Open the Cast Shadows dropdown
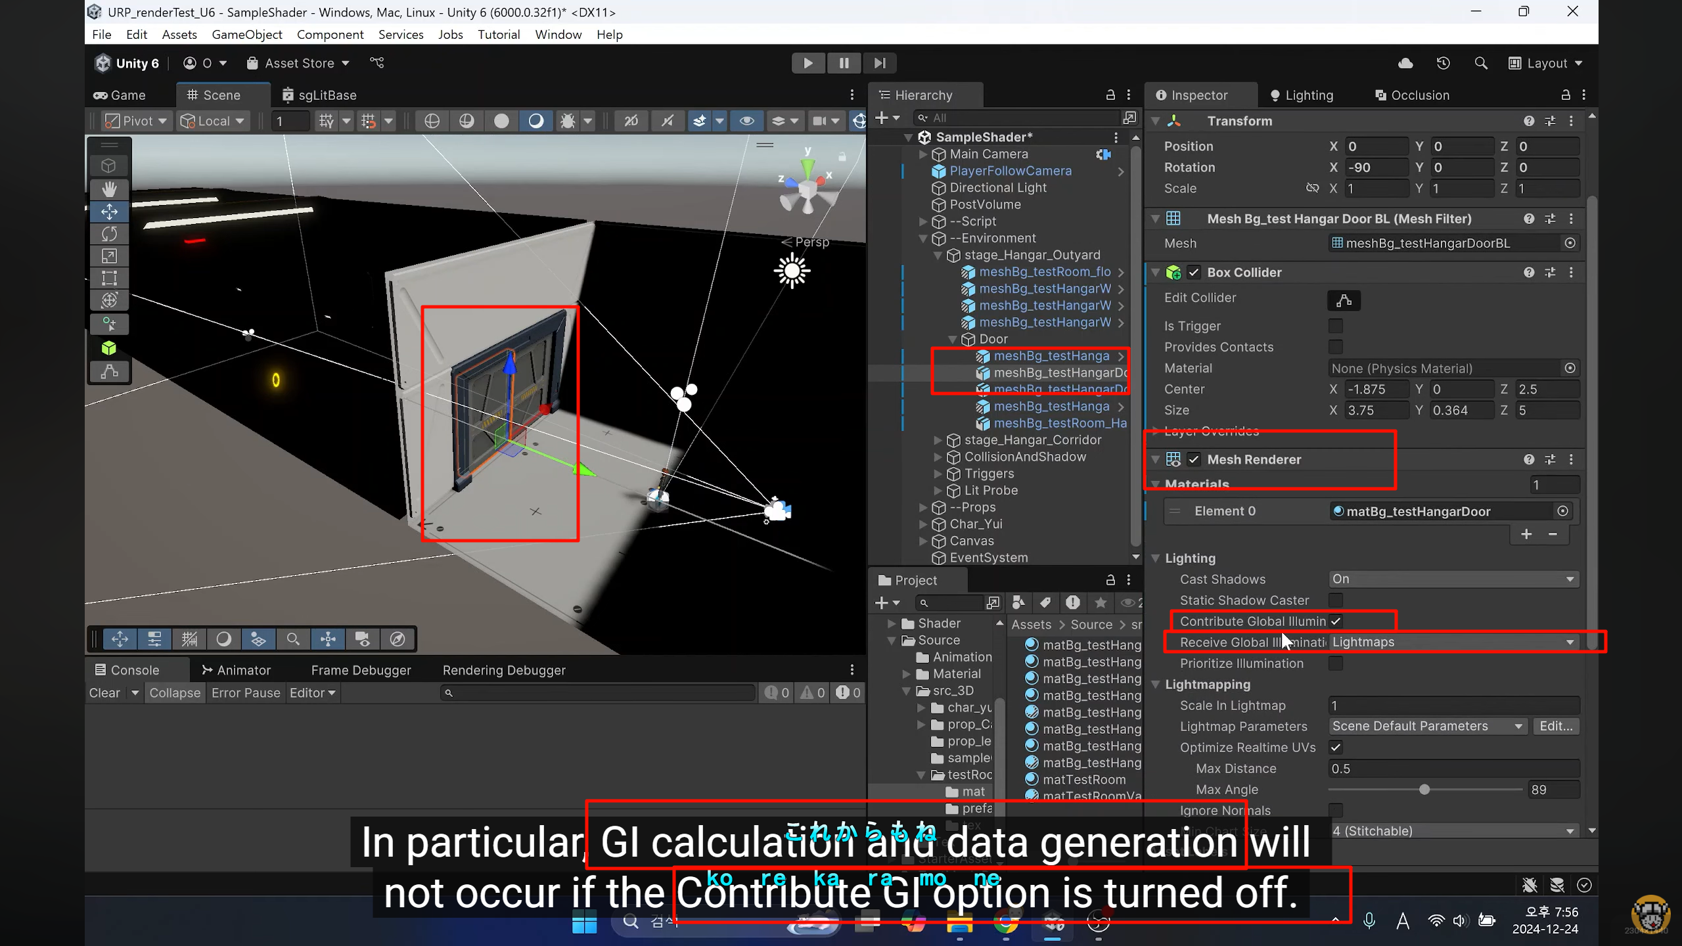 (1453, 579)
